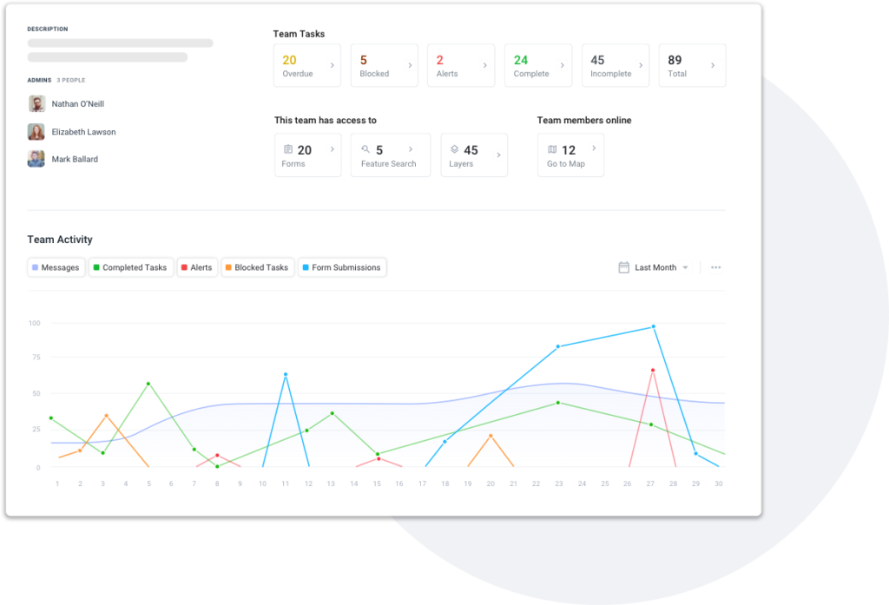This screenshot has height=605, width=889.
Task: Click Elizabeth Lawson's avatar
Action: click(36, 132)
